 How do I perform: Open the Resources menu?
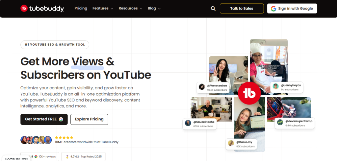pyautogui.click(x=130, y=8)
